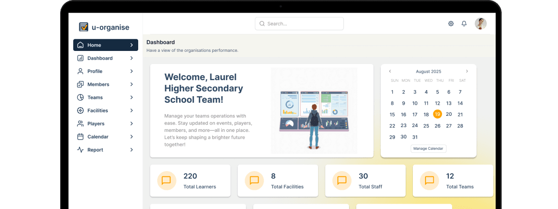558x209 pixels.
Task: Click the Total Teams label
Action: [460, 186]
